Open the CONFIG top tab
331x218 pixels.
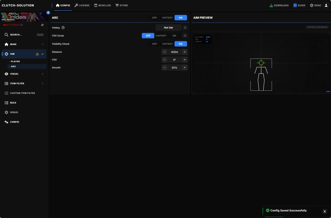63,5
